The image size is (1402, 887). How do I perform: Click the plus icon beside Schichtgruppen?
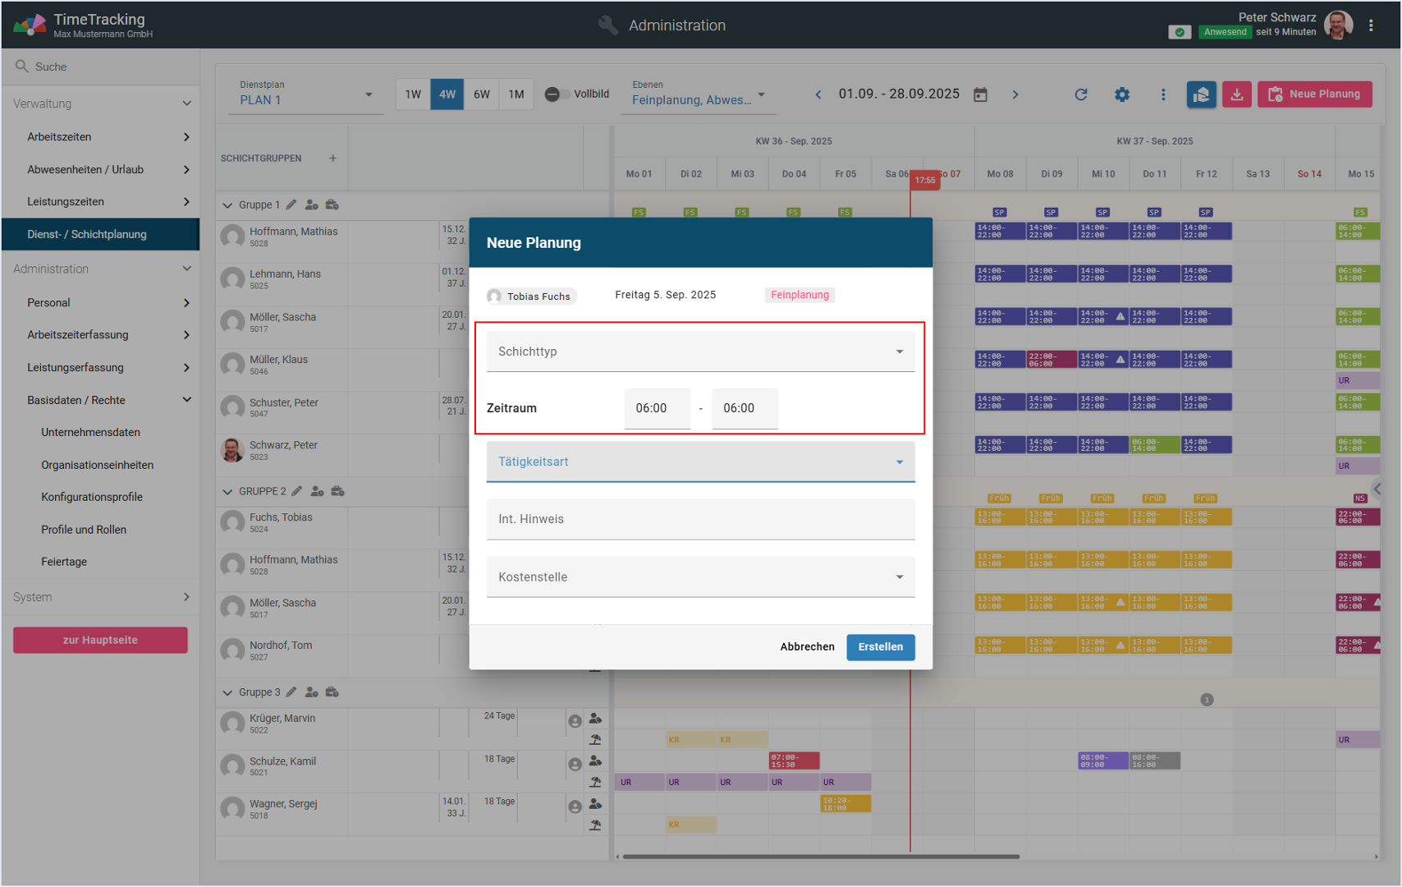332,159
